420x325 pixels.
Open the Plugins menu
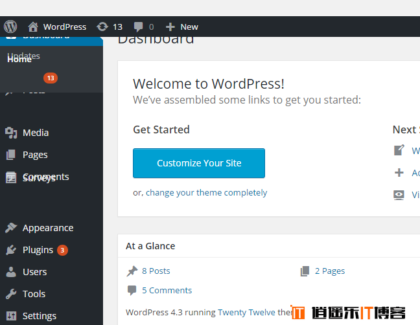[x=38, y=250]
